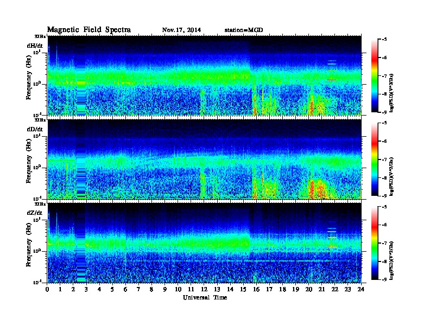Click the log(PSD) units label beside dZ/dt color bar
Image resolution: width=430 pixels, height=332 pixels.
391,260
